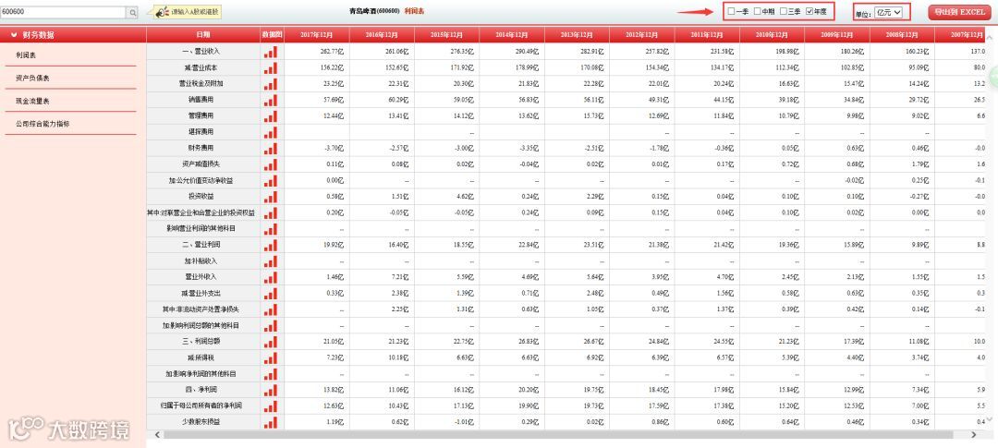Image resolution: width=998 pixels, height=448 pixels.
Task: Click the 290.49亿 revenue cell
Action: (512, 51)
